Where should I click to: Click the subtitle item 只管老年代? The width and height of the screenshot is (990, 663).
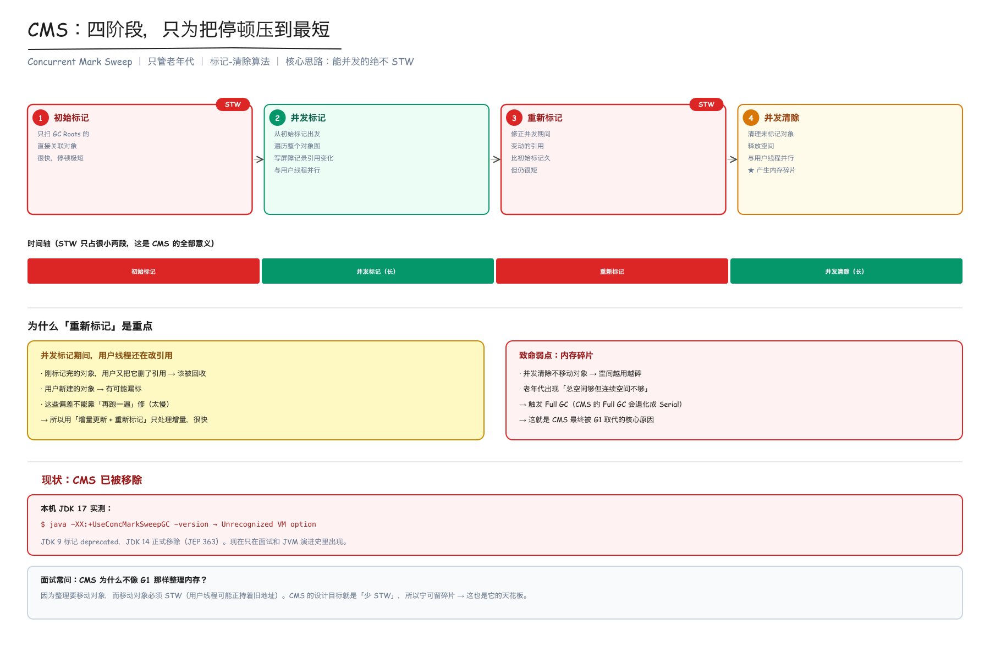[x=171, y=62]
